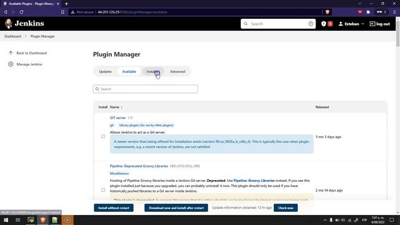The width and height of the screenshot is (400, 225).
Task: Click the '2 mo 14 days ago' release date
Action: (x=329, y=190)
